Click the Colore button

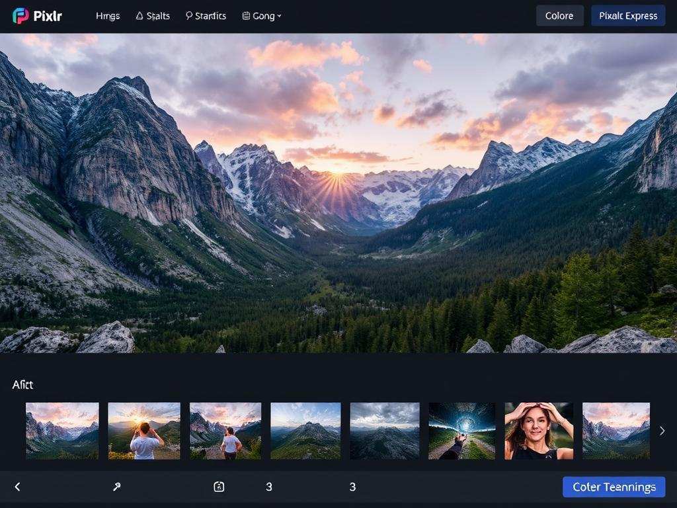559,16
